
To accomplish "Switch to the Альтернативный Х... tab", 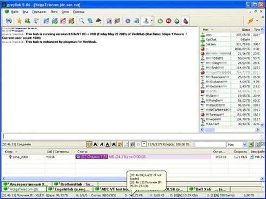I will click(27, 184).
